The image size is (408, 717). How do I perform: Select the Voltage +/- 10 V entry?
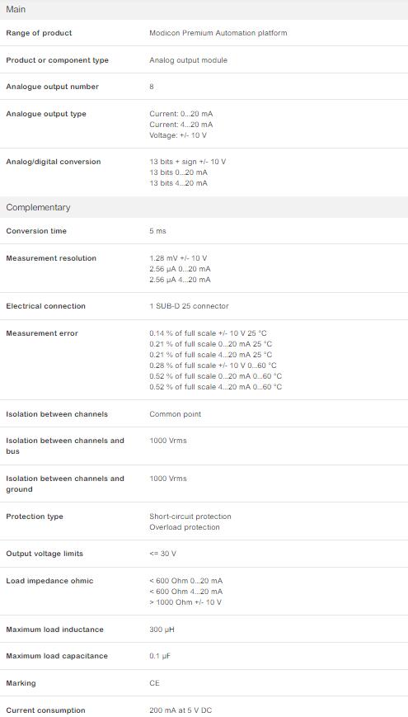click(x=178, y=135)
